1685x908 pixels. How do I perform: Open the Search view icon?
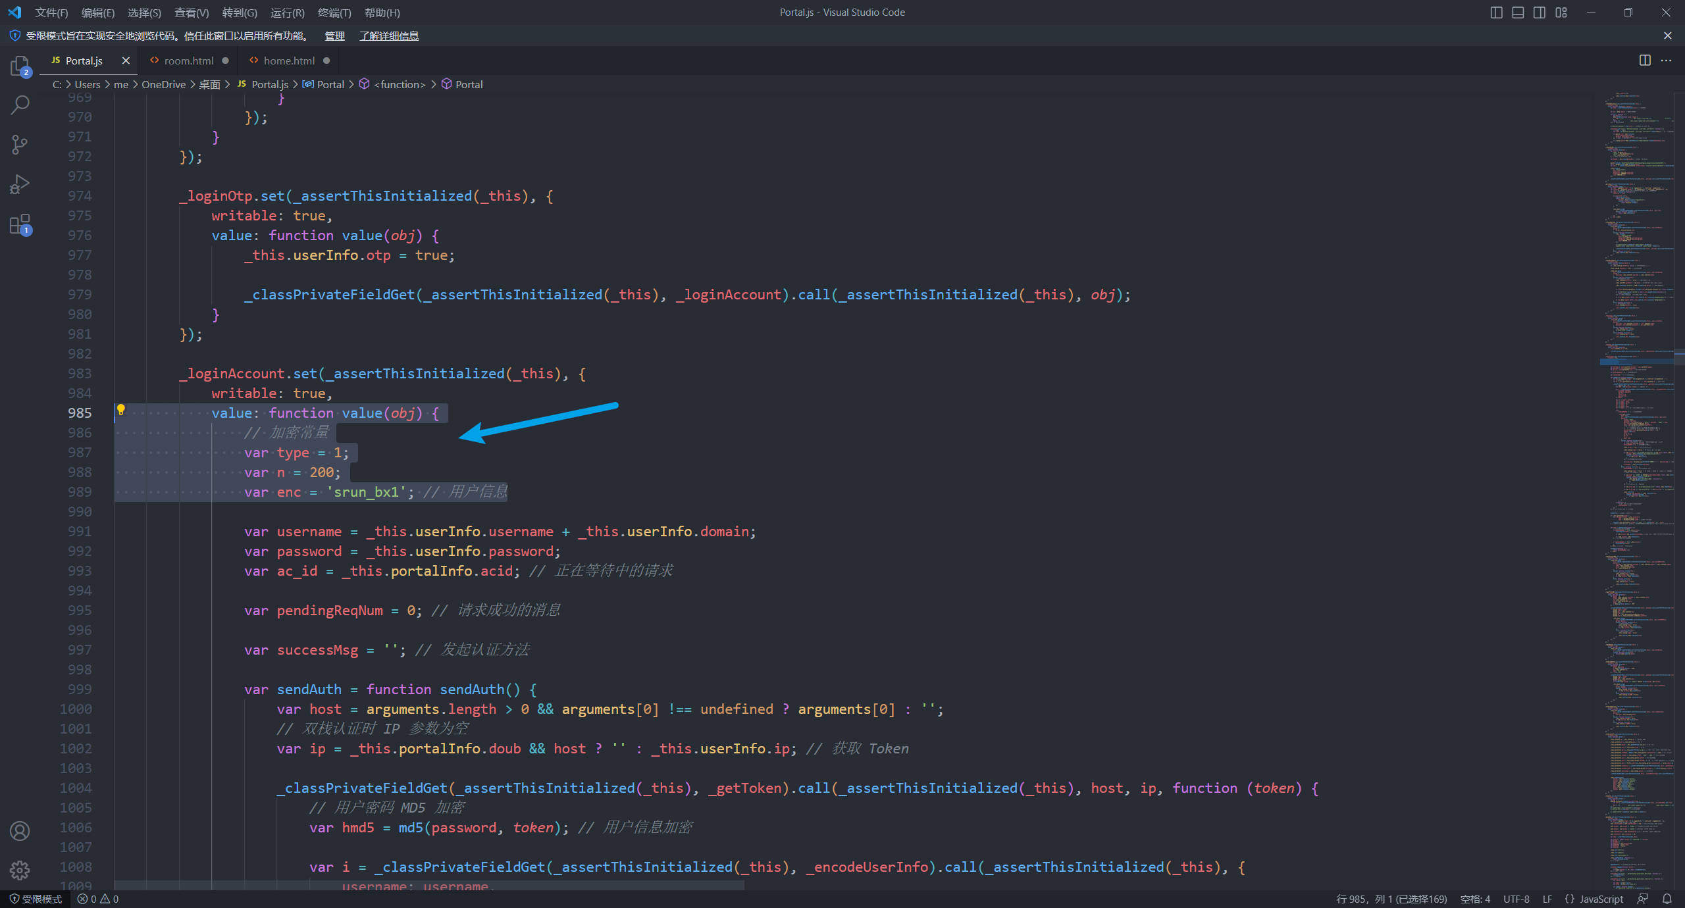[x=20, y=105]
